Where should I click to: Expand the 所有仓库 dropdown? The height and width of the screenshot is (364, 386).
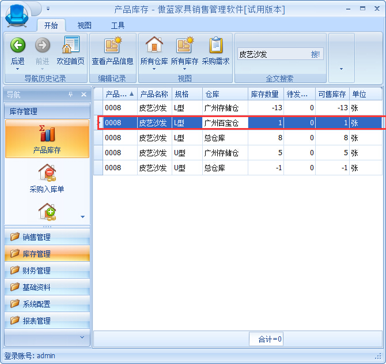point(154,69)
